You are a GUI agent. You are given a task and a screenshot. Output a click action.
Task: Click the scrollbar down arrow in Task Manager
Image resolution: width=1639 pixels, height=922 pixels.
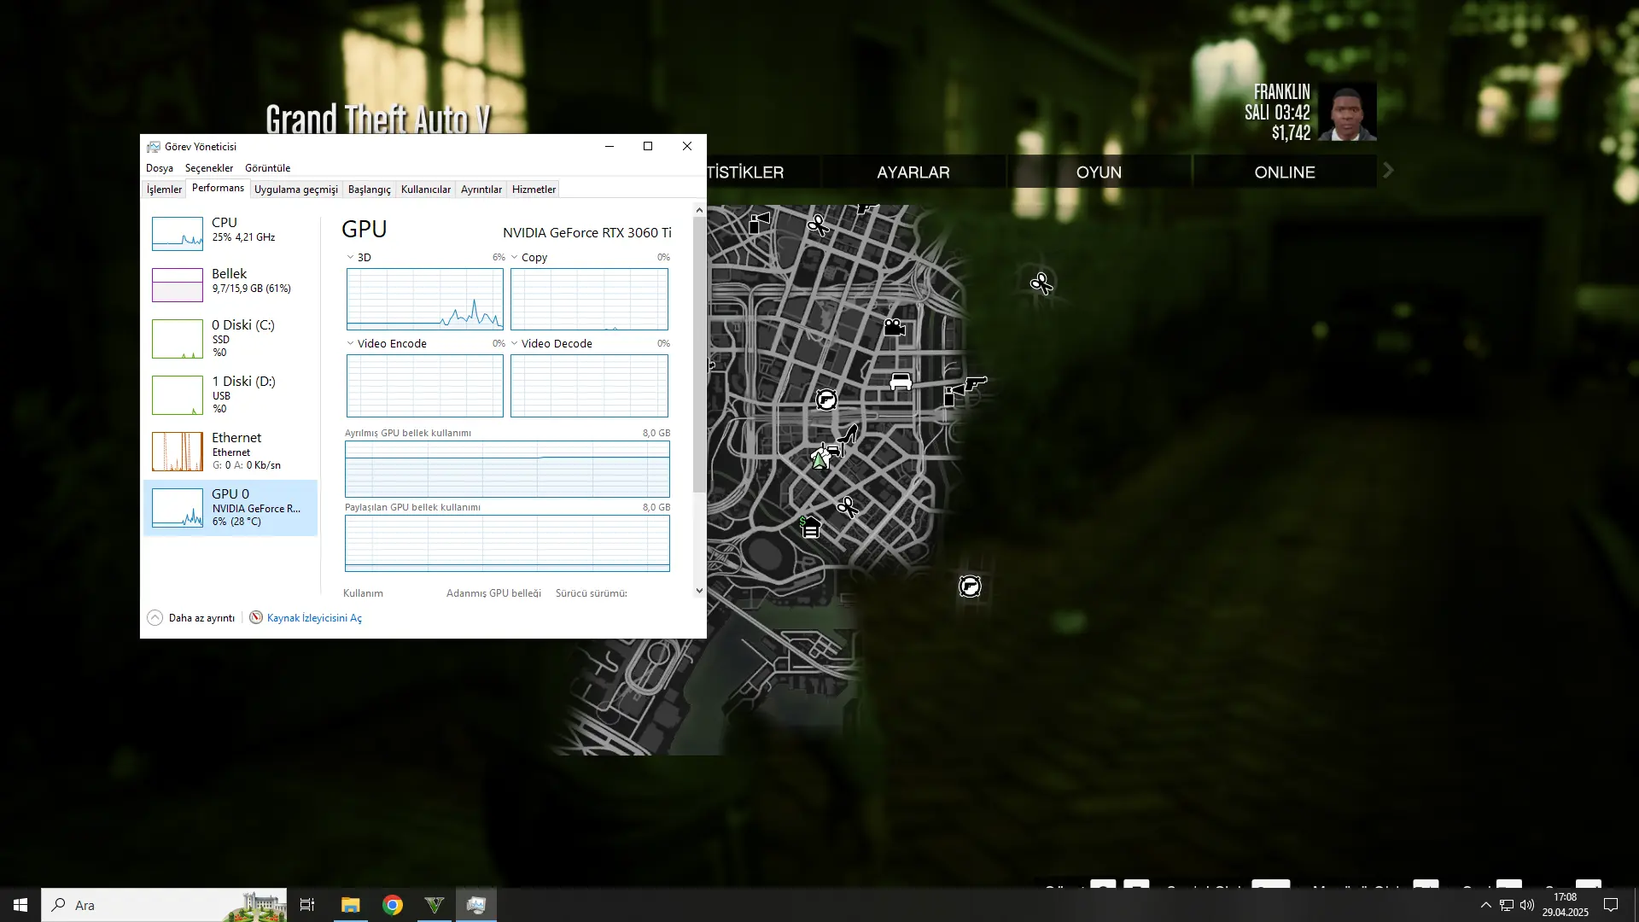699,591
